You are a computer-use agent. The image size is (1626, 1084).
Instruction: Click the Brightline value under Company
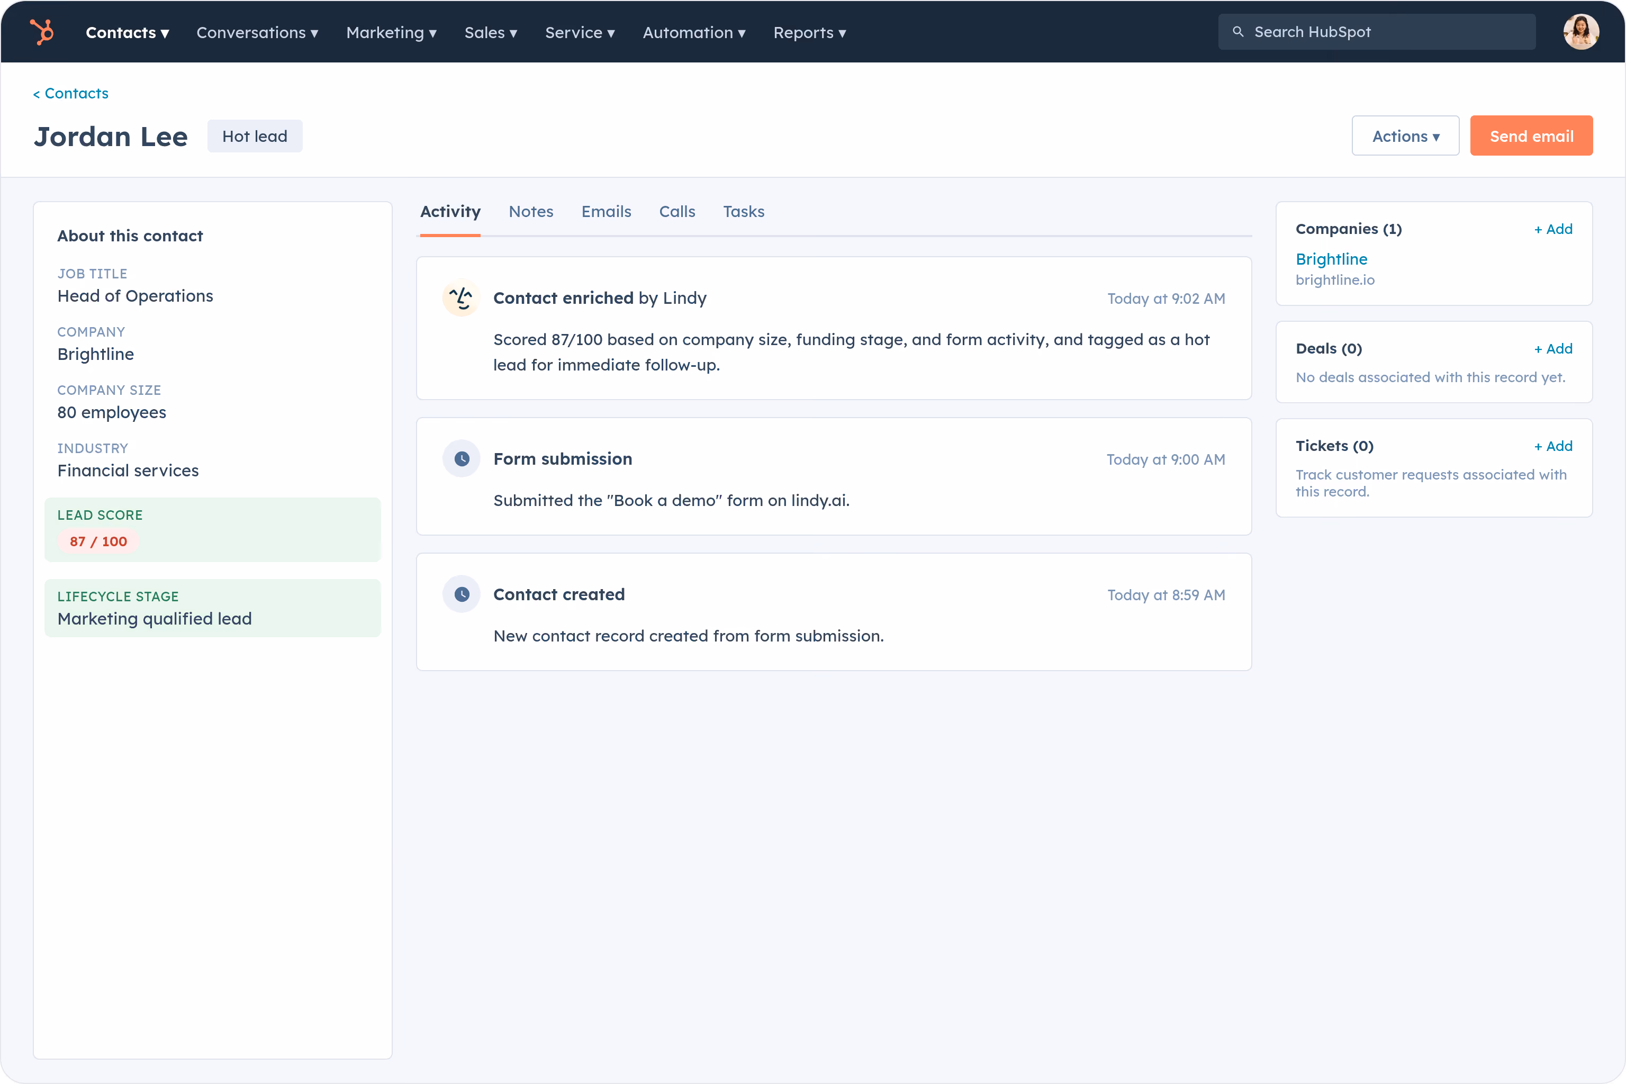point(95,355)
